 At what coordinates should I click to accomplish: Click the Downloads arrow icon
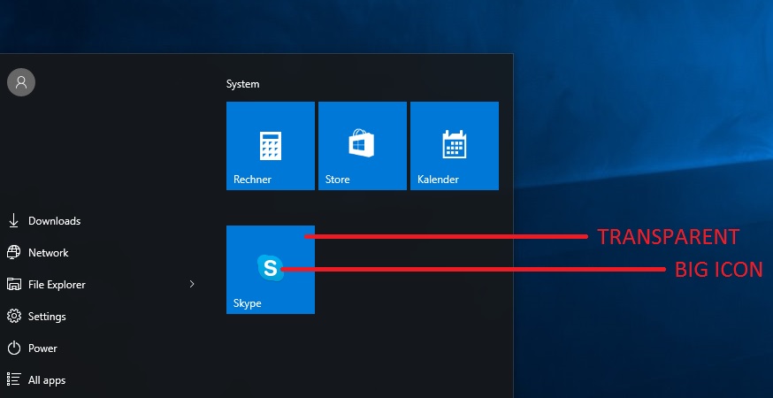click(x=14, y=221)
